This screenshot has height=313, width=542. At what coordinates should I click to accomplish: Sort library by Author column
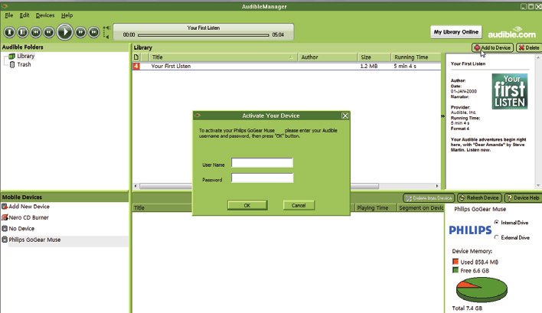point(328,57)
